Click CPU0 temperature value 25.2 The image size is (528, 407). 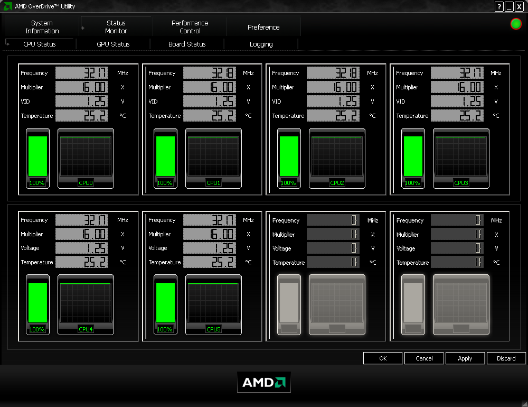click(82, 115)
